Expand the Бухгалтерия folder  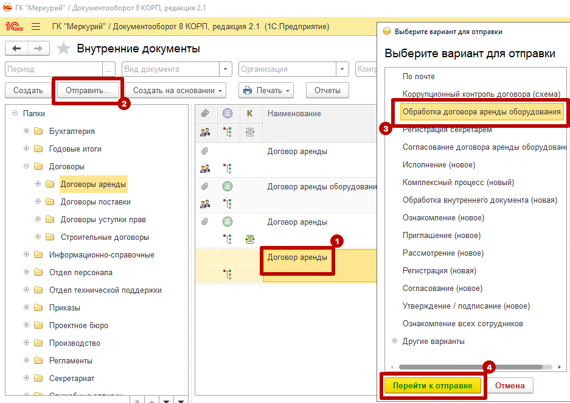[x=27, y=130]
